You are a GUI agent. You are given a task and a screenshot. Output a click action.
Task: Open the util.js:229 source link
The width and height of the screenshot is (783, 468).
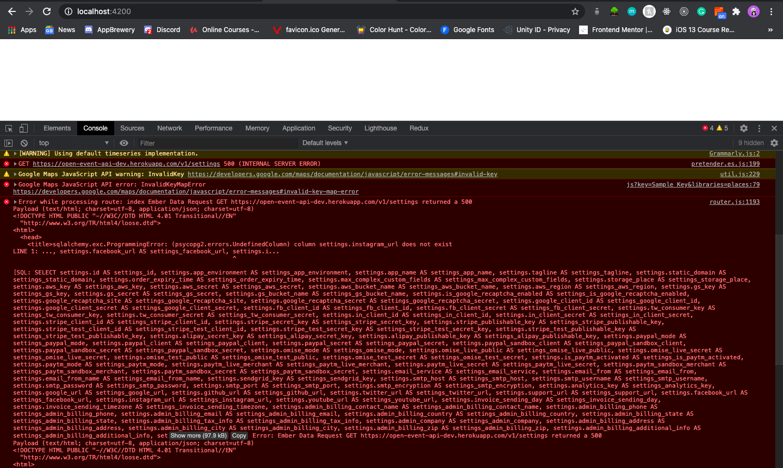click(x=740, y=174)
